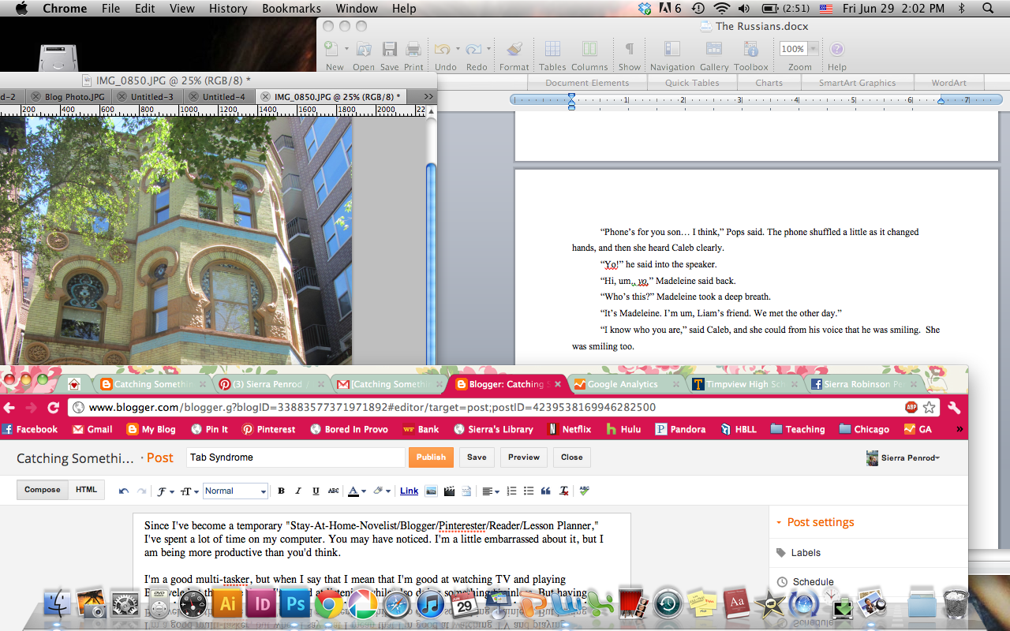Open the Normal paragraph format dropdown

(x=235, y=491)
